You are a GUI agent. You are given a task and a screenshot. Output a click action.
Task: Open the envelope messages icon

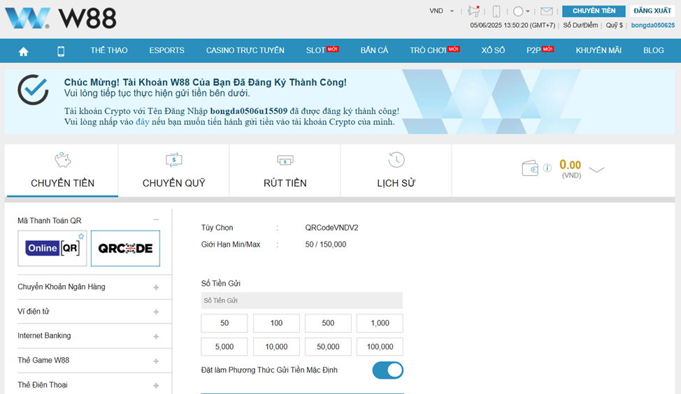tap(547, 11)
